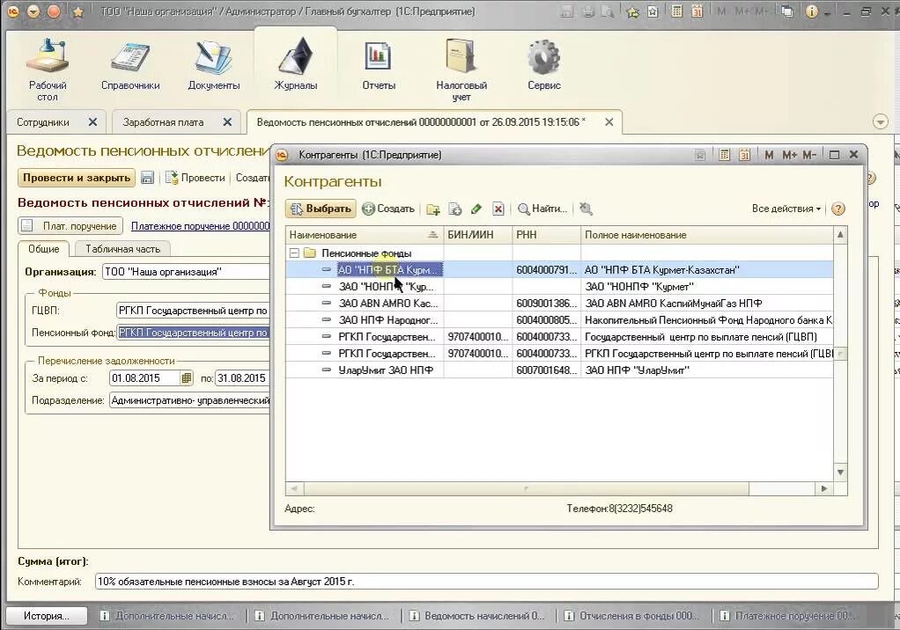The height and width of the screenshot is (630, 900).
Task: Open calculator icon in Контрагенты title bar
Action: (725, 155)
